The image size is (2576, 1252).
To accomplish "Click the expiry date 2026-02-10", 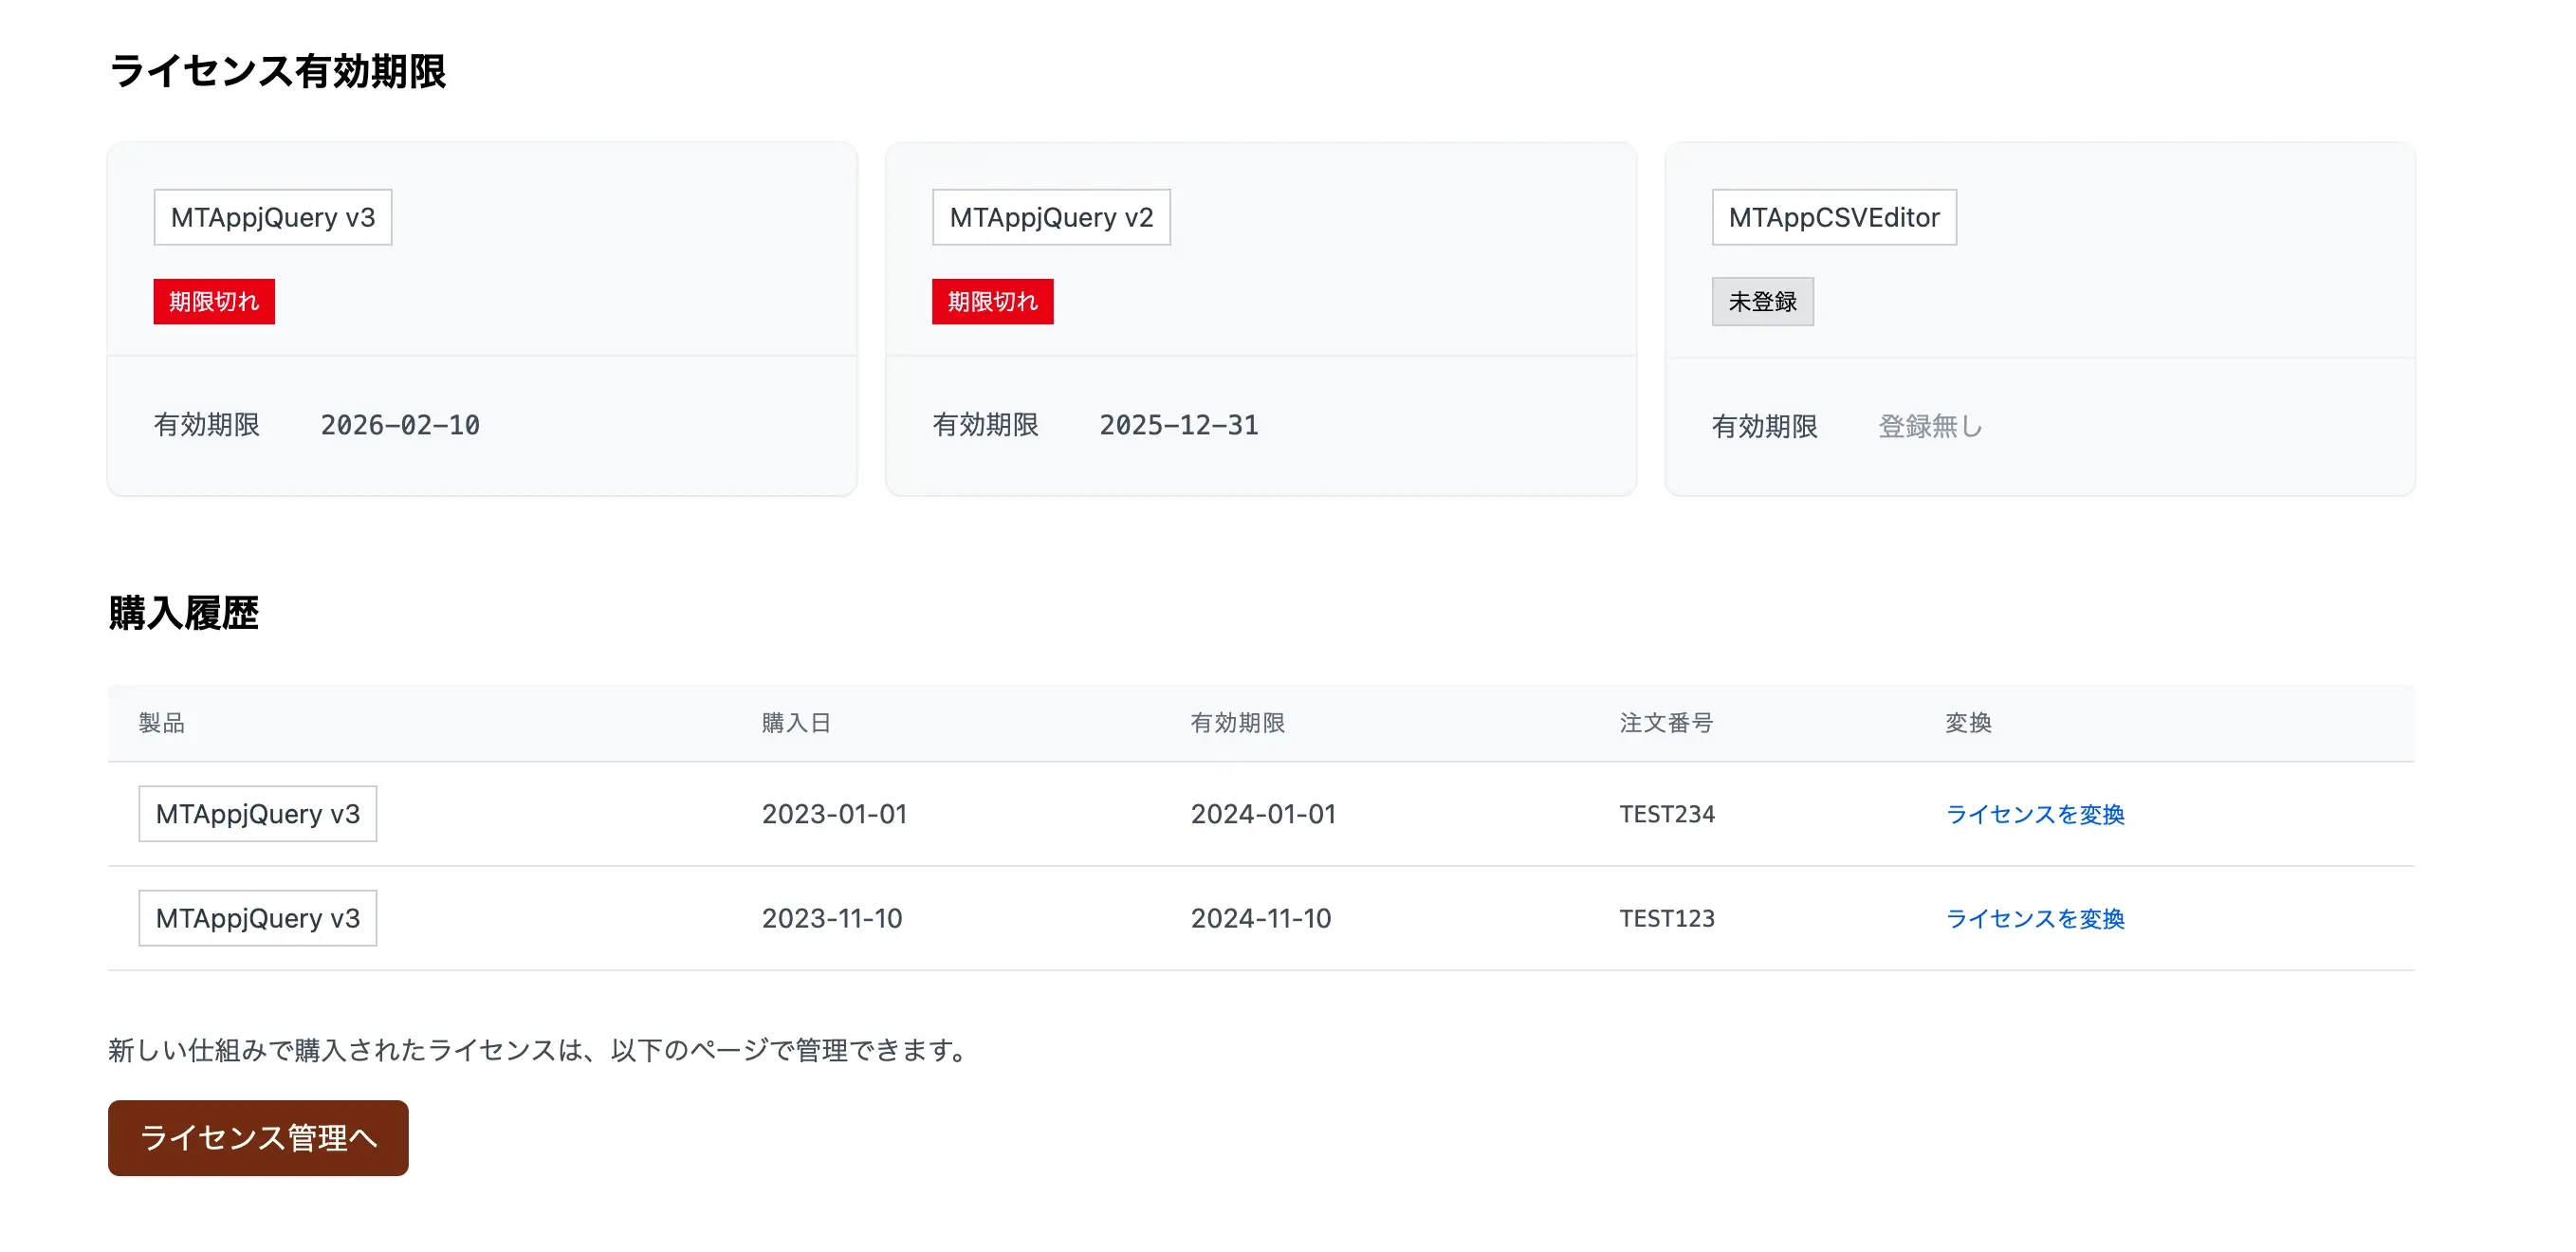I will point(400,425).
